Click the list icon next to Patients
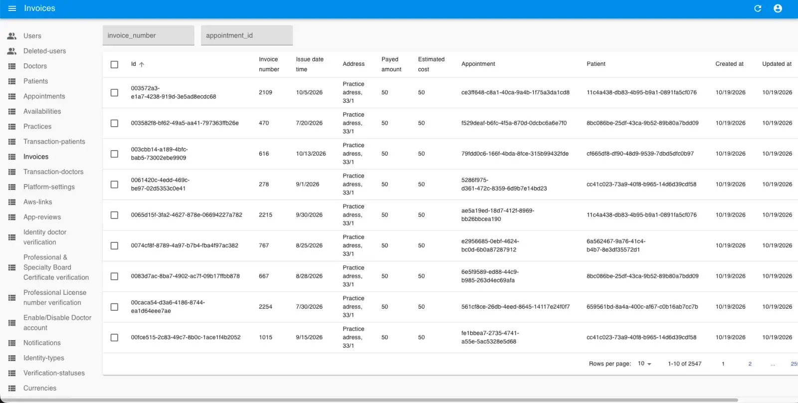Screen dimensions: 798x403 (x=12, y=81)
